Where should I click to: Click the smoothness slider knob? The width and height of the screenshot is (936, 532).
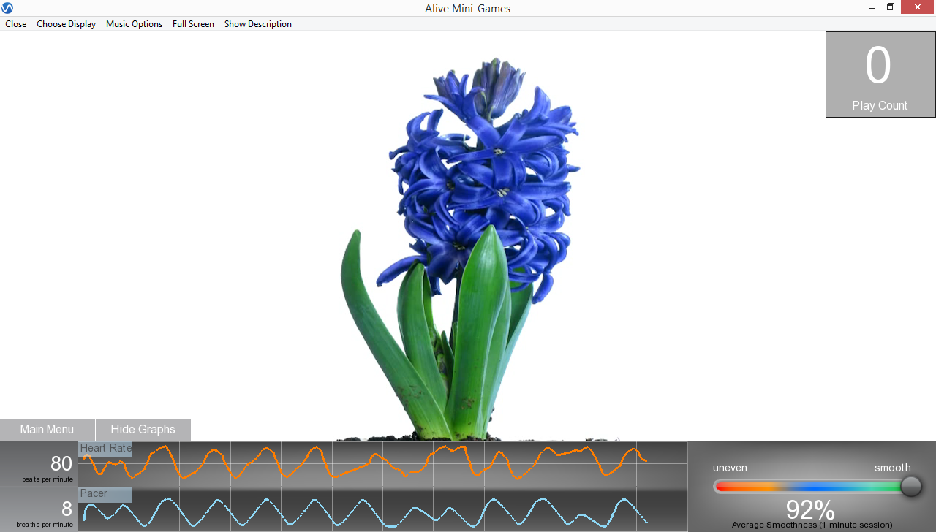point(910,486)
